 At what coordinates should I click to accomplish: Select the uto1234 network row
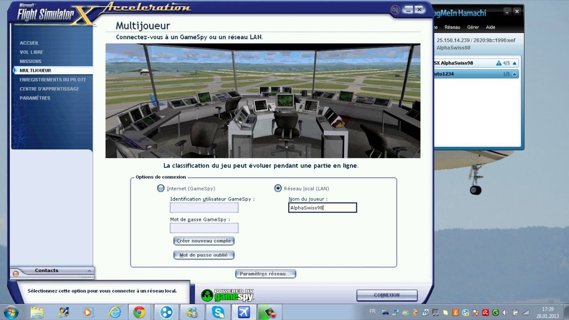[x=477, y=74]
